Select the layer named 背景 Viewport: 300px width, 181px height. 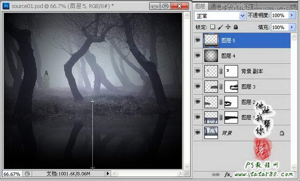[x=227, y=133]
